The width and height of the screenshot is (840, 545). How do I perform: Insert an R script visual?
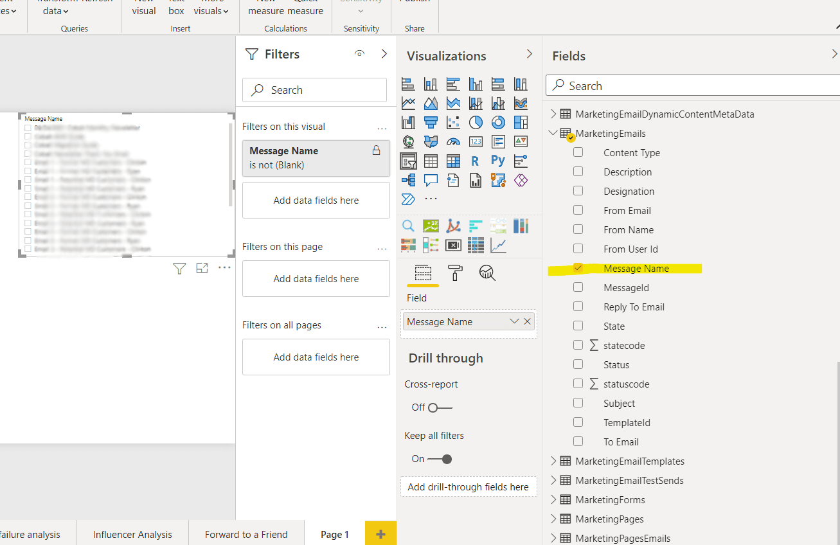[475, 160]
